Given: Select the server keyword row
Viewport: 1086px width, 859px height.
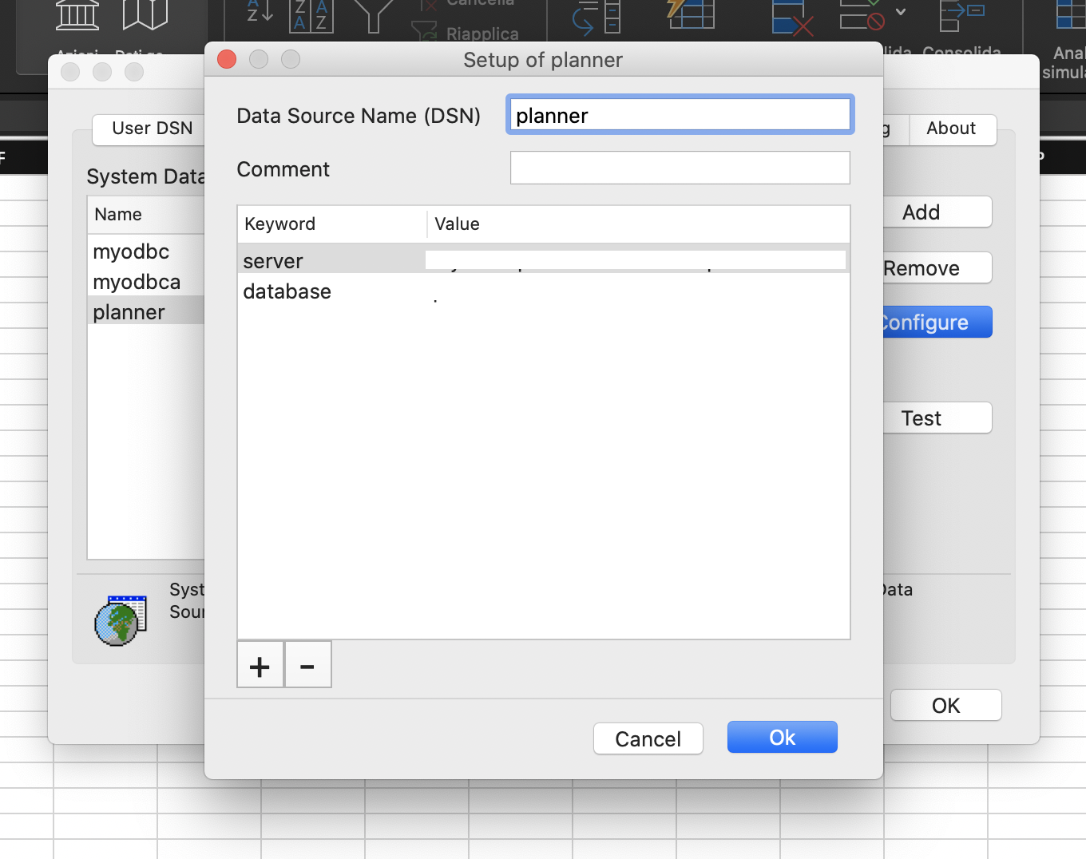Looking at the screenshot, I should [x=543, y=260].
